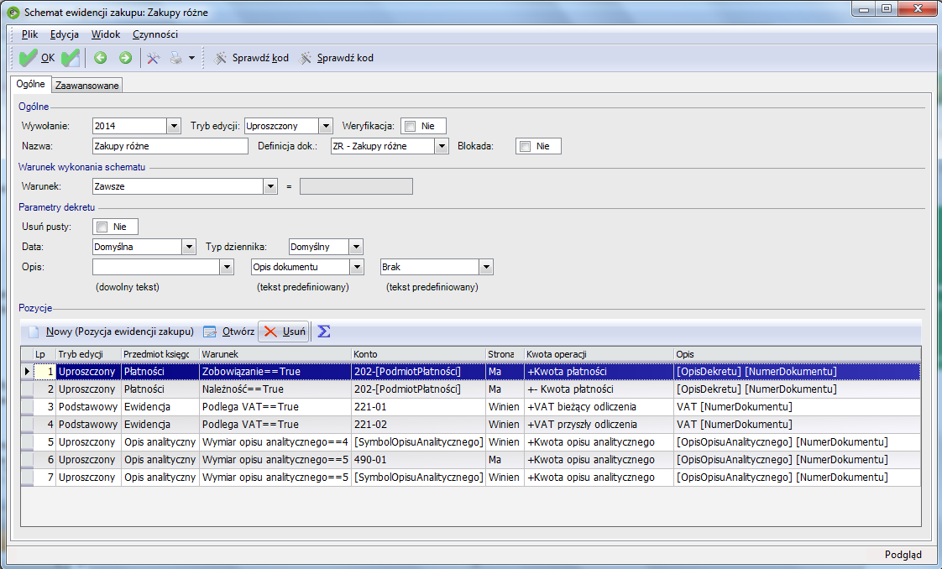
Task: Click row 3 Podstawowy cell
Action: click(88, 406)
